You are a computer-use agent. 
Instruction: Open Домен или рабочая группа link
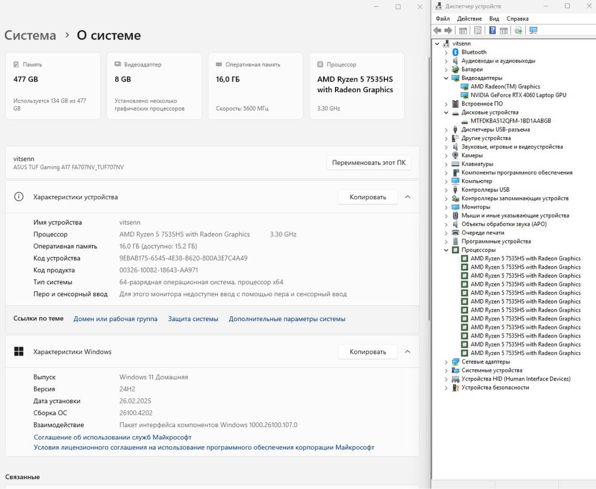coord(116,319)
